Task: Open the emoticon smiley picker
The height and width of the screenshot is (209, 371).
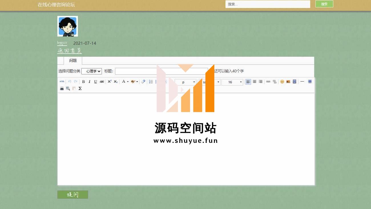Action: (282, 82)
